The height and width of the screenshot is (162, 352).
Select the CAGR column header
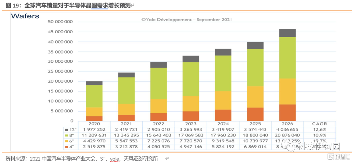pos(319,124)
